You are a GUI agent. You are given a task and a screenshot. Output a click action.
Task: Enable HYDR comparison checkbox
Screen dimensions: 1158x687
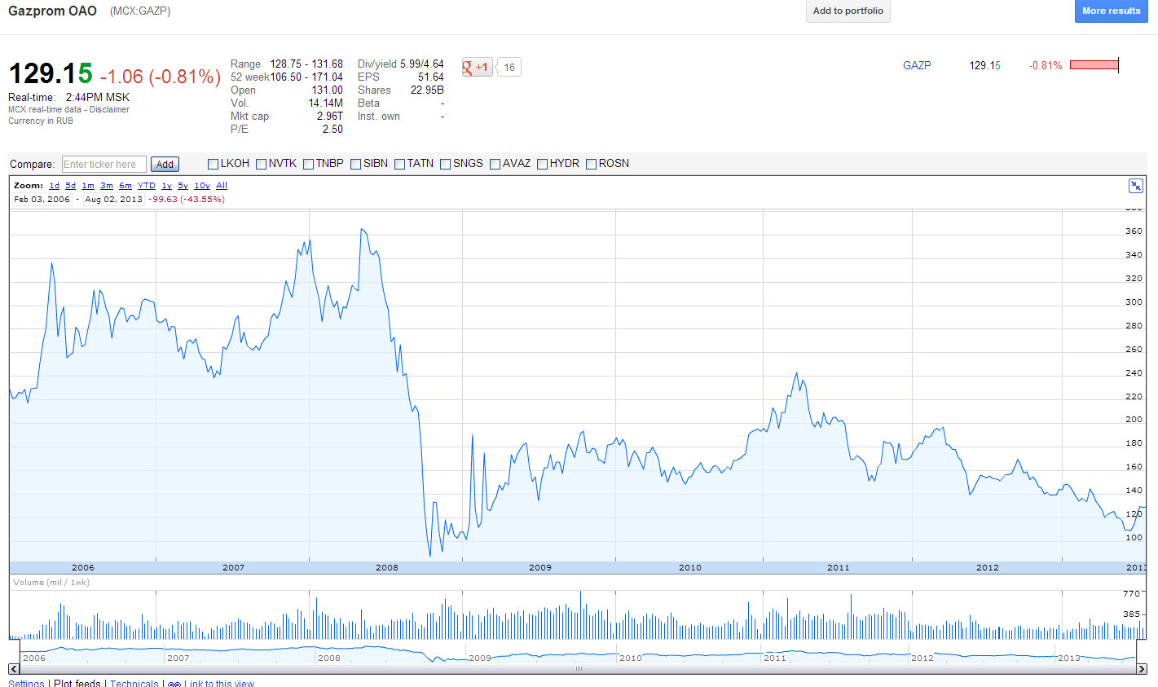click(x=543, y=164)
